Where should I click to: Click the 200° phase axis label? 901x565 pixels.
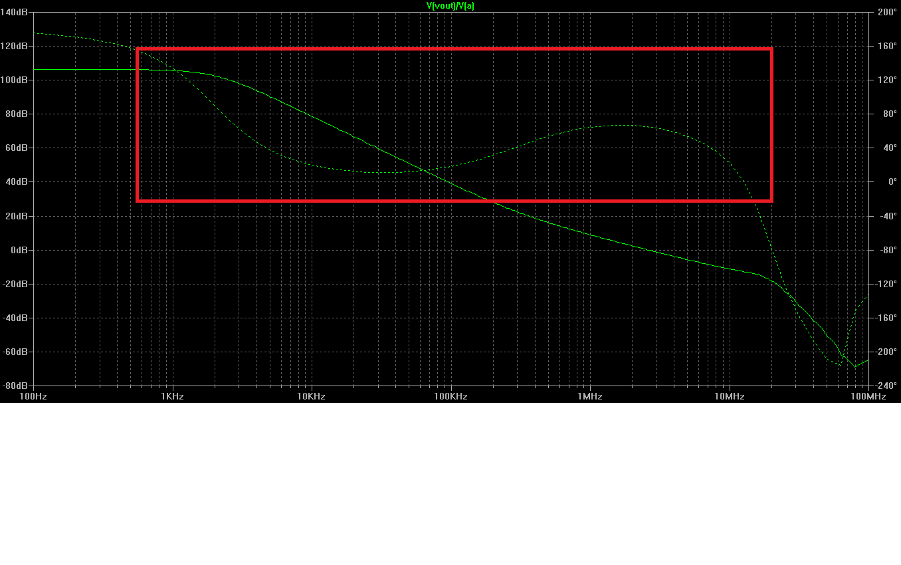[x=887, y=12]
